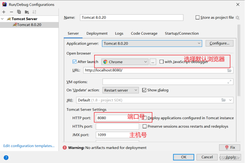The height and width of the screenshot is (163, 245).
Task: Toggle Show dialog checkbox
Action: pyautogui.click(x=144, y=90)
